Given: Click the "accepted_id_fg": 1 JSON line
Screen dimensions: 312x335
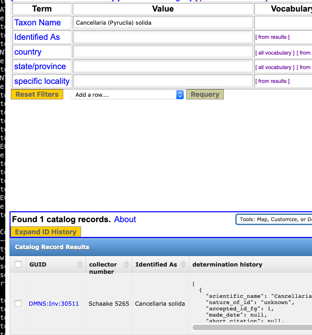Looking at the screenshot, I should click(240, 308).
